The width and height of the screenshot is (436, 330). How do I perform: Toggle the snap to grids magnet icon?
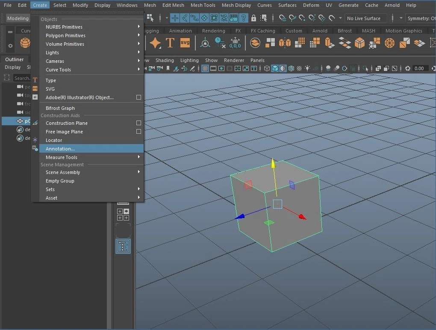tap(283, 18)
